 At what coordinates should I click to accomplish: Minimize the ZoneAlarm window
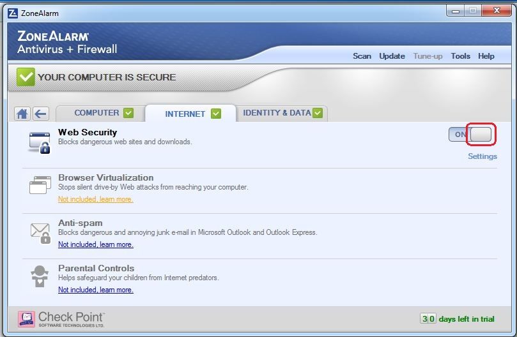(x=456, y=11)
